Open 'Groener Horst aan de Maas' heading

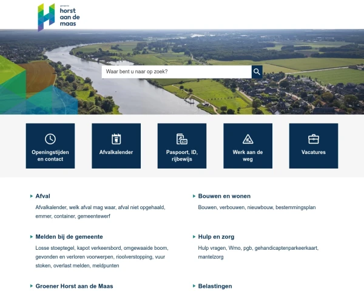click(x=74, y=286)
